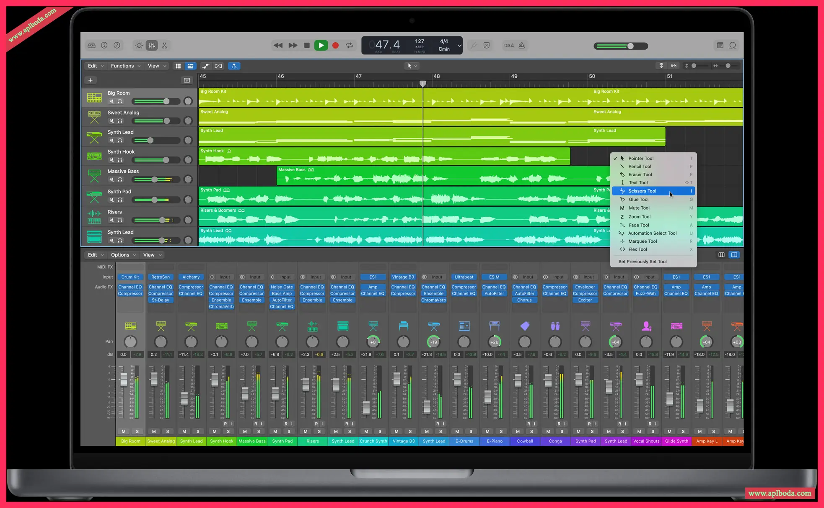This screenshot has height=508, width=824.
Task: Toggle headphone solo on Sweet Analog track
Action: [x=120, y=121]
